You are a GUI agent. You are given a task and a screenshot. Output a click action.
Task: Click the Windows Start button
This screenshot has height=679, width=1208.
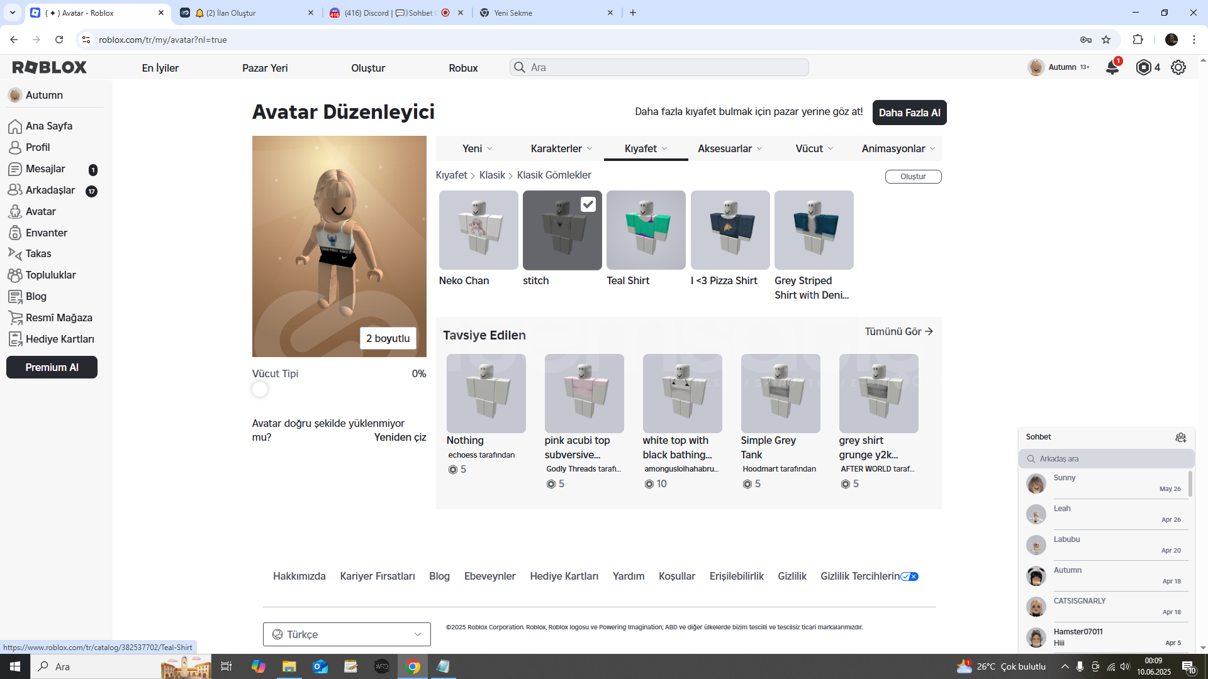(15, 666)
